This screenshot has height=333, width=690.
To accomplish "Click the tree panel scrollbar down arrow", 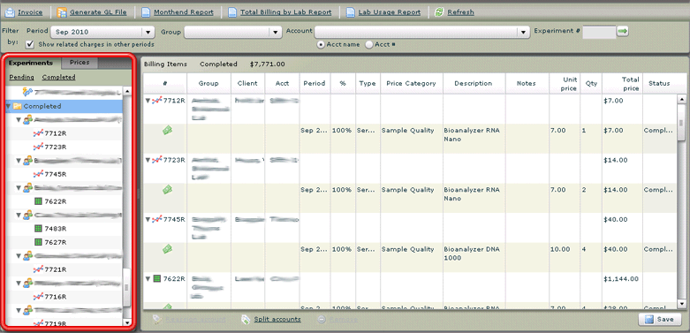I will point(127,323).
